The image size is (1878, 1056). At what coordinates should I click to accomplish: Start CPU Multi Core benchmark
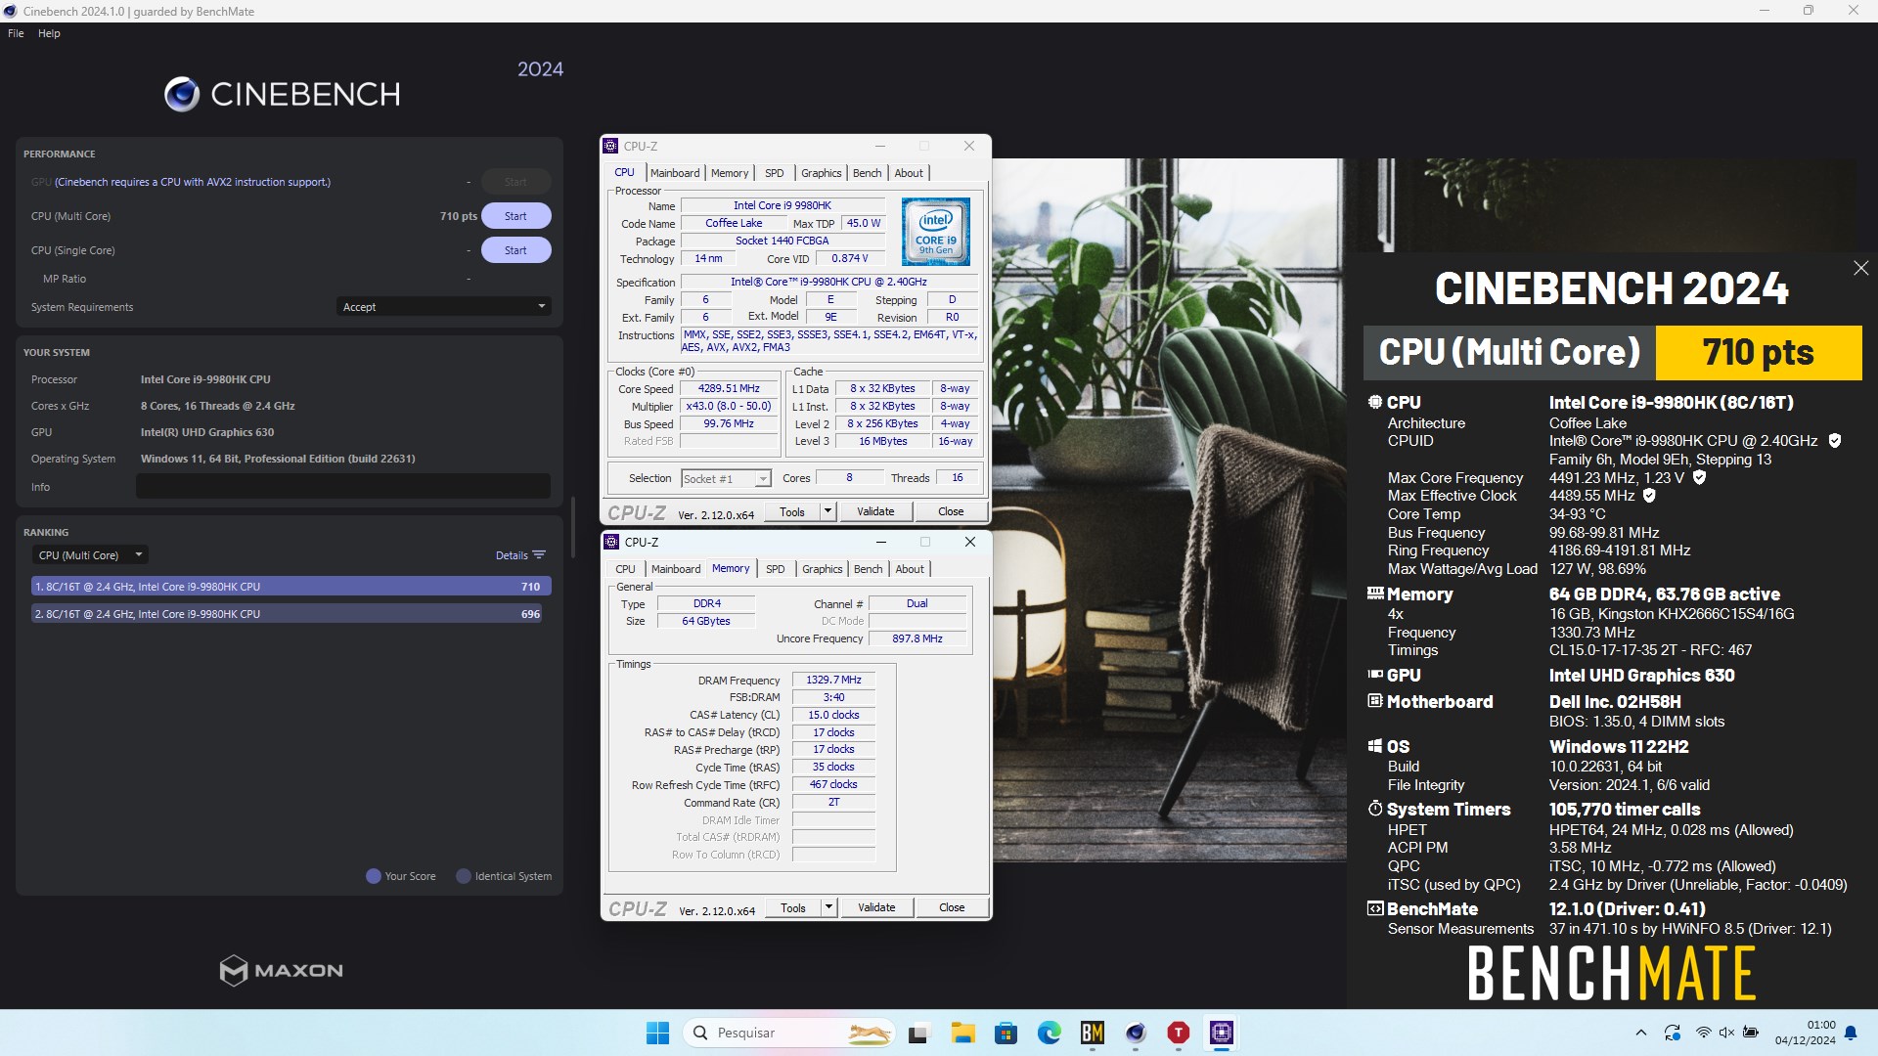pos(515,216)
